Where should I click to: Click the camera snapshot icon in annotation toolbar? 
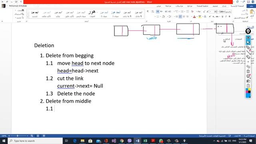tap(248, 81)
